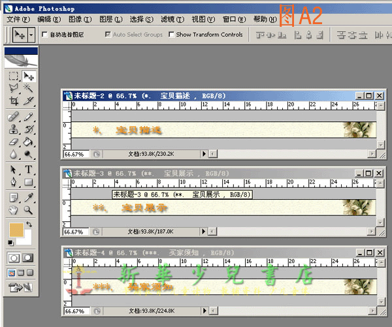Open the 图像(I) menu
Screen dimensions: 392x327
[x=80, y=19]
